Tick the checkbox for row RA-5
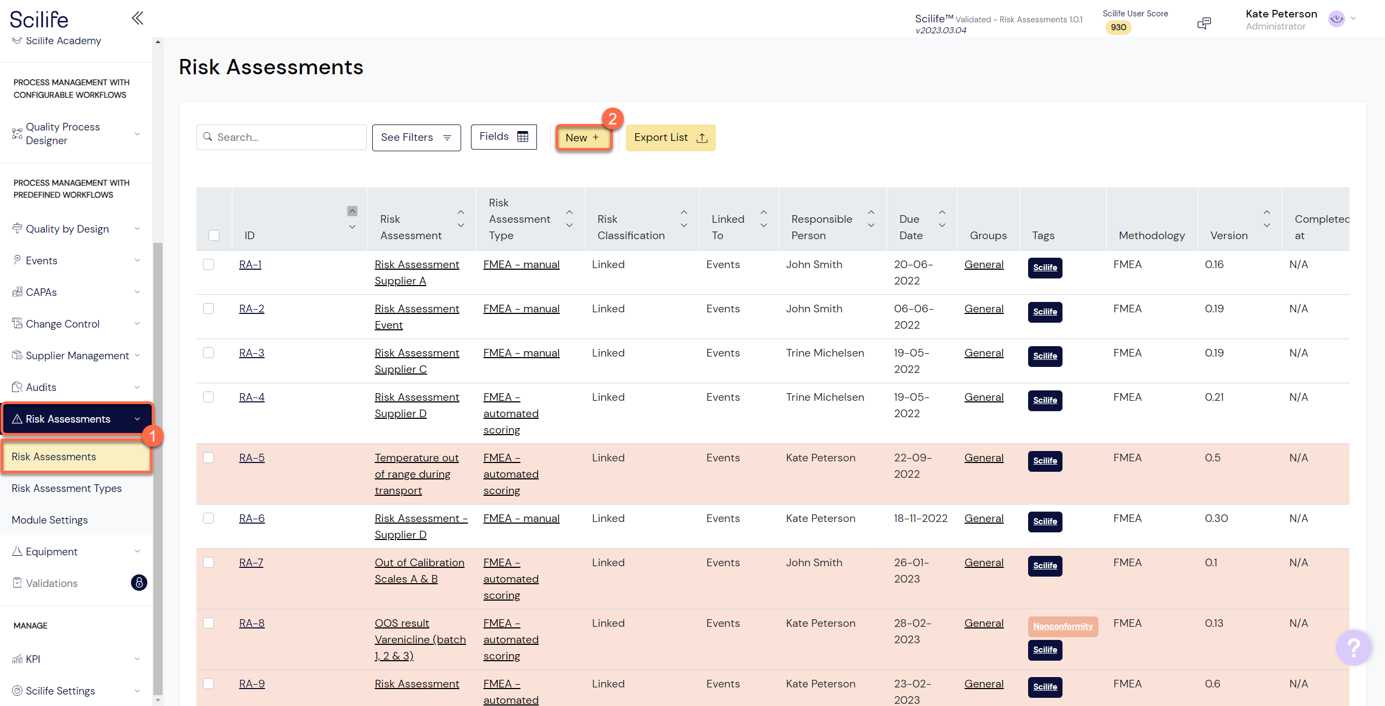1385x706 pixels. click(x=208, y=458)
